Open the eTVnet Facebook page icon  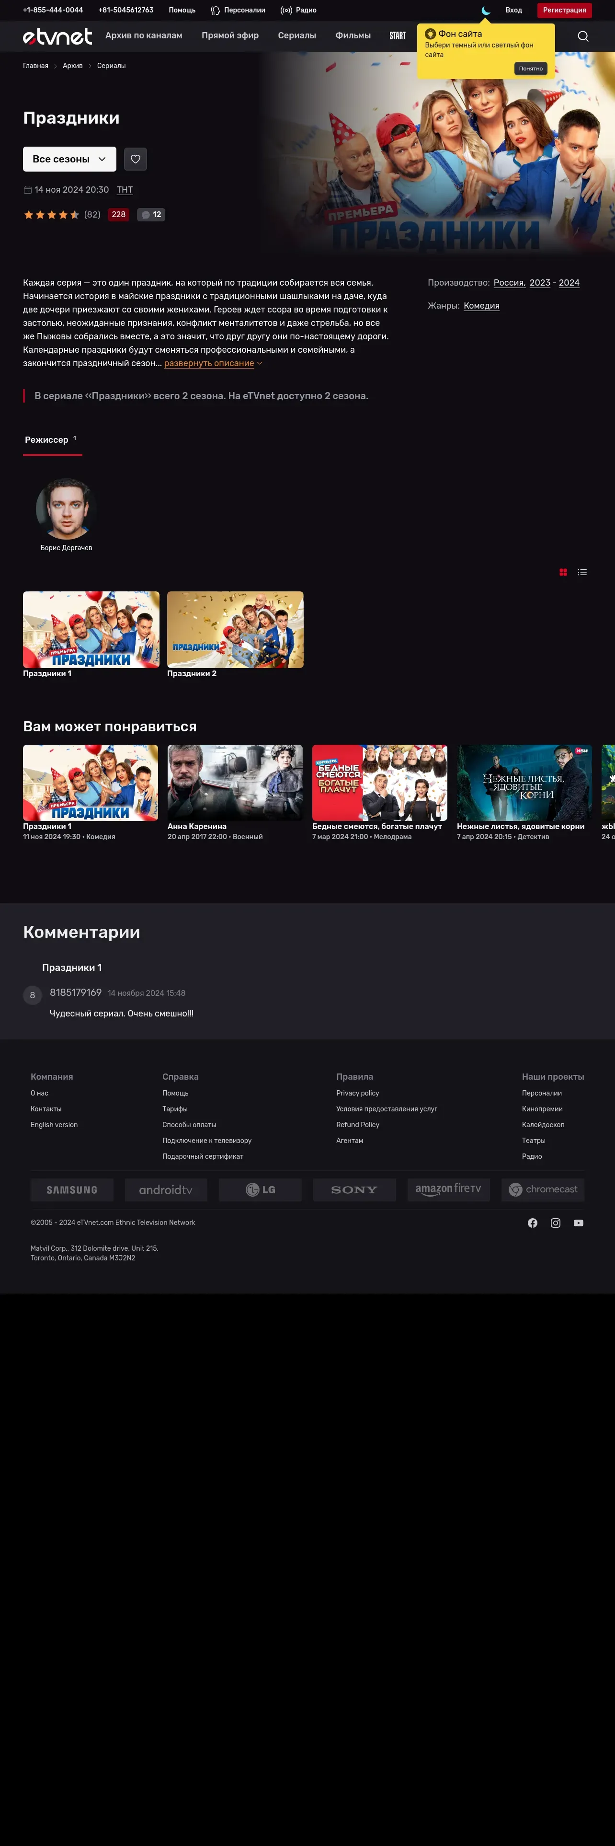(532, 1223)
